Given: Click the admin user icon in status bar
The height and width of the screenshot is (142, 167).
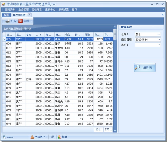Looking at the screenshot, I should [x=4, y=137].
